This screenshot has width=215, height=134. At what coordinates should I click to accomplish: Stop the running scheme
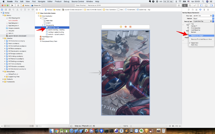[18, 5]
